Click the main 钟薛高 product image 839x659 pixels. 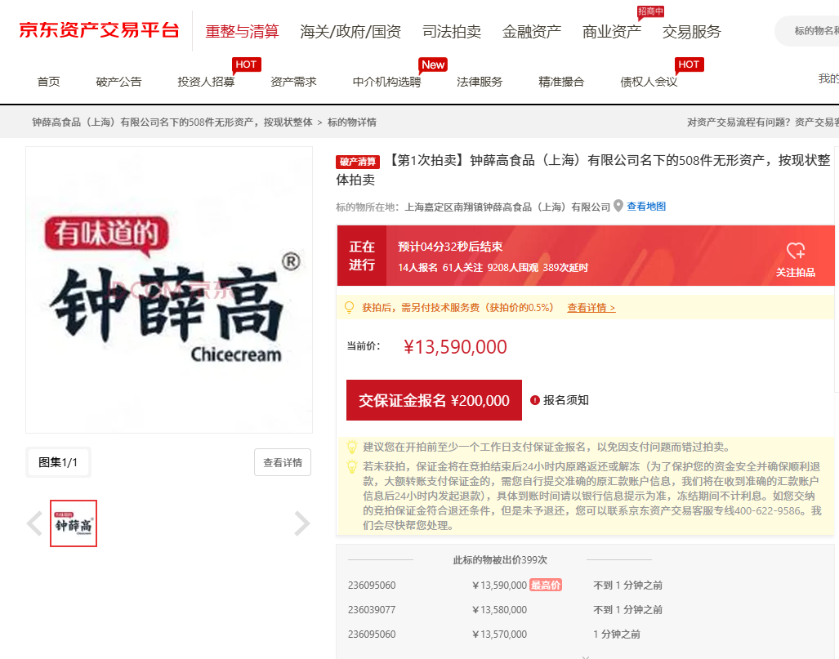tap(169, 290)
